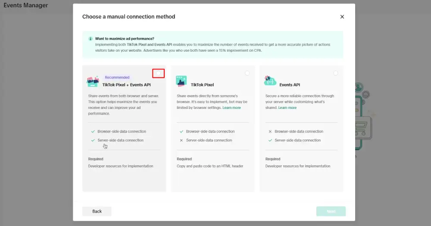
Task: Click the checkmark beside Browser-side in TikTok Pixel card
Action: click(x=181, y=131)
